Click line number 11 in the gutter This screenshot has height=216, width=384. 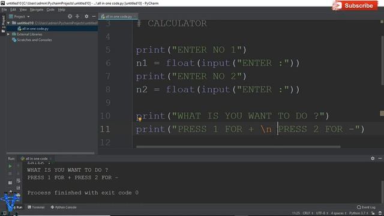click(105, 129)
